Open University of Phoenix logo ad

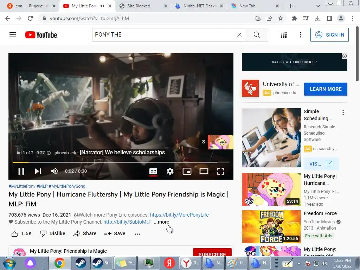[x=250, y=88]
